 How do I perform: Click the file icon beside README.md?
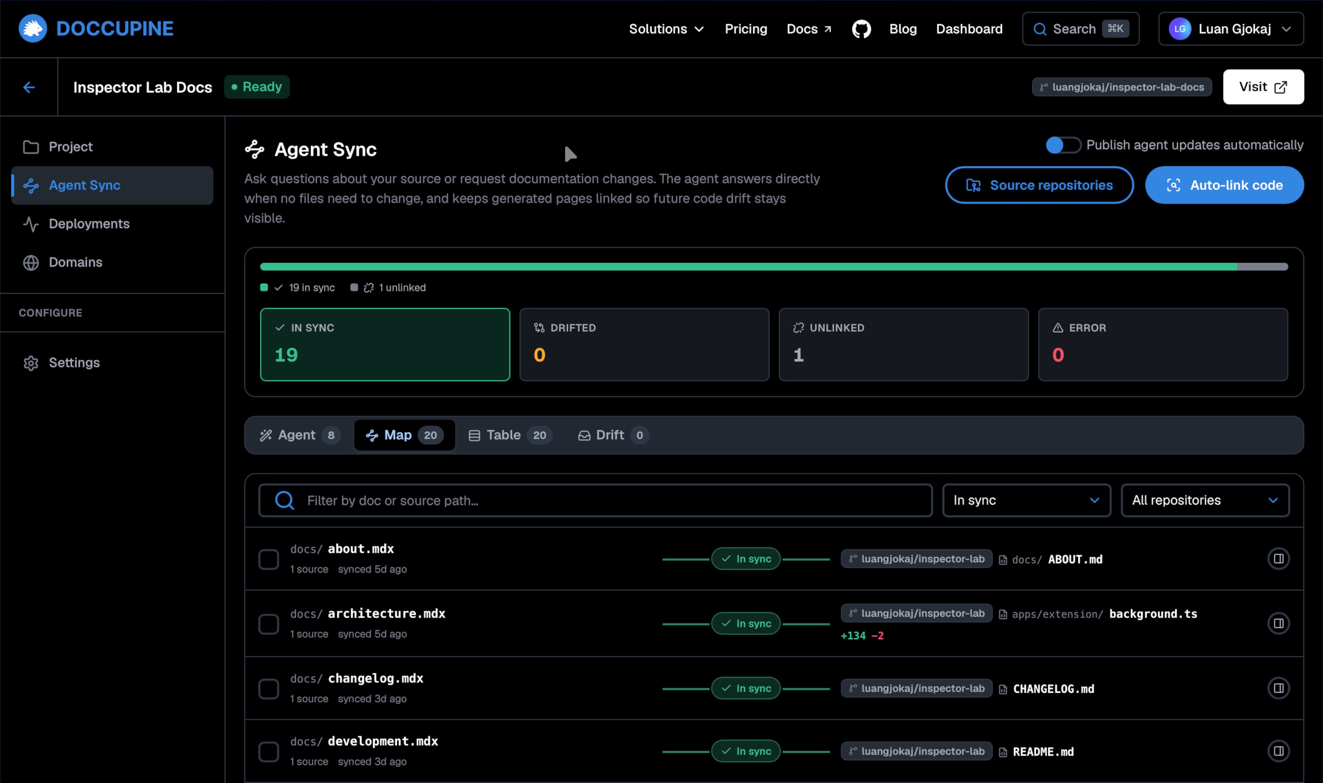click(1003, 752)
